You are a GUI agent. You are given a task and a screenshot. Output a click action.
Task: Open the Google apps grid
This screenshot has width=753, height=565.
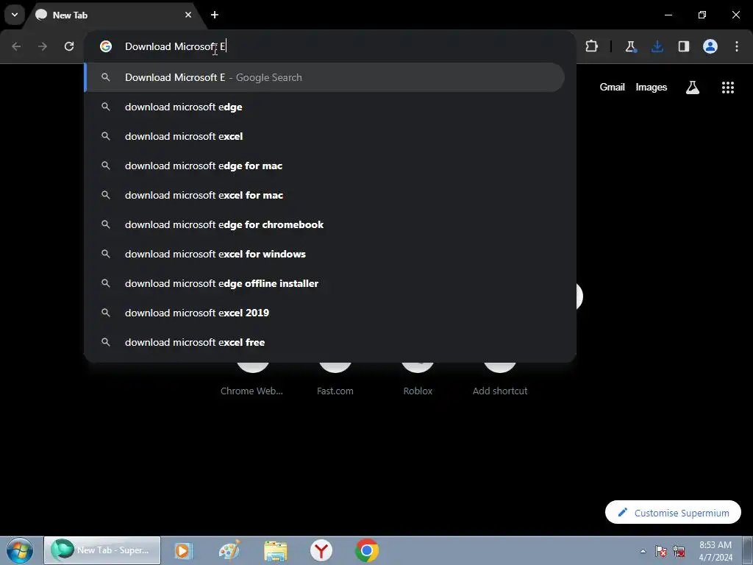(x=727, y=87)
